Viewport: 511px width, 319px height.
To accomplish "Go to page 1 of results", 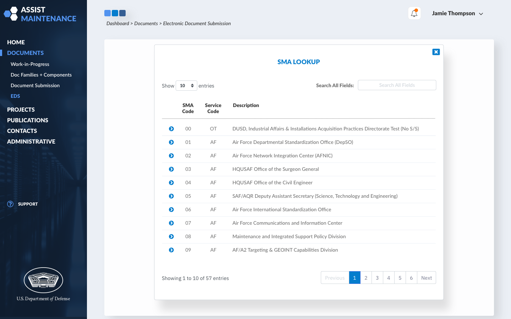I will coord(355,278).
